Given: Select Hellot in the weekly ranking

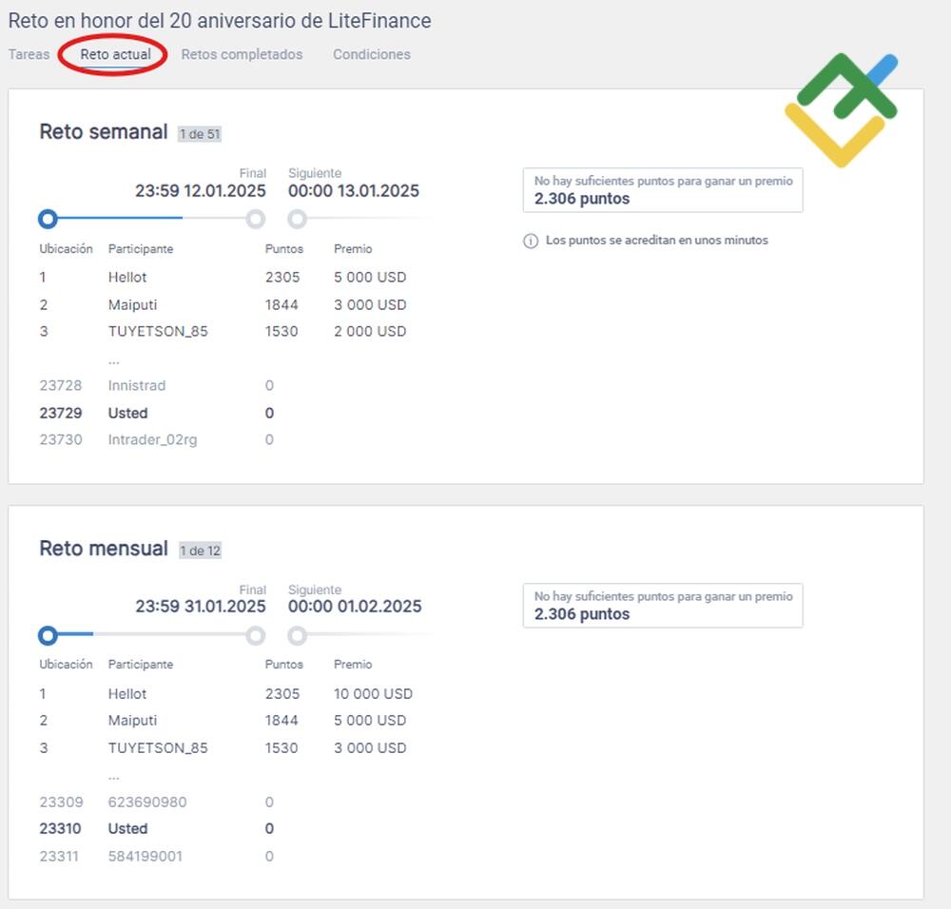Looking at the screenshot, I should tap(127, 277).
